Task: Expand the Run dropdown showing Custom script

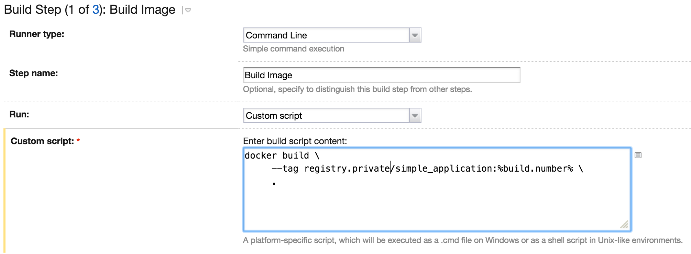Action: pos(332,115)
